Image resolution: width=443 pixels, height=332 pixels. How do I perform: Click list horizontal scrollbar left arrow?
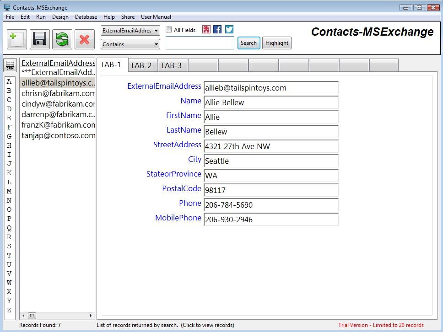[23, 316]
